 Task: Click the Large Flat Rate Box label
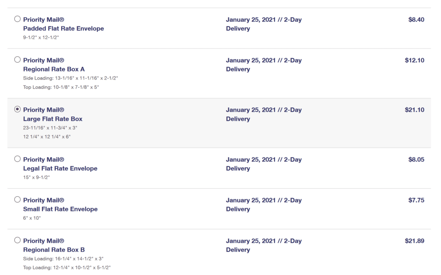coord(53,119)
